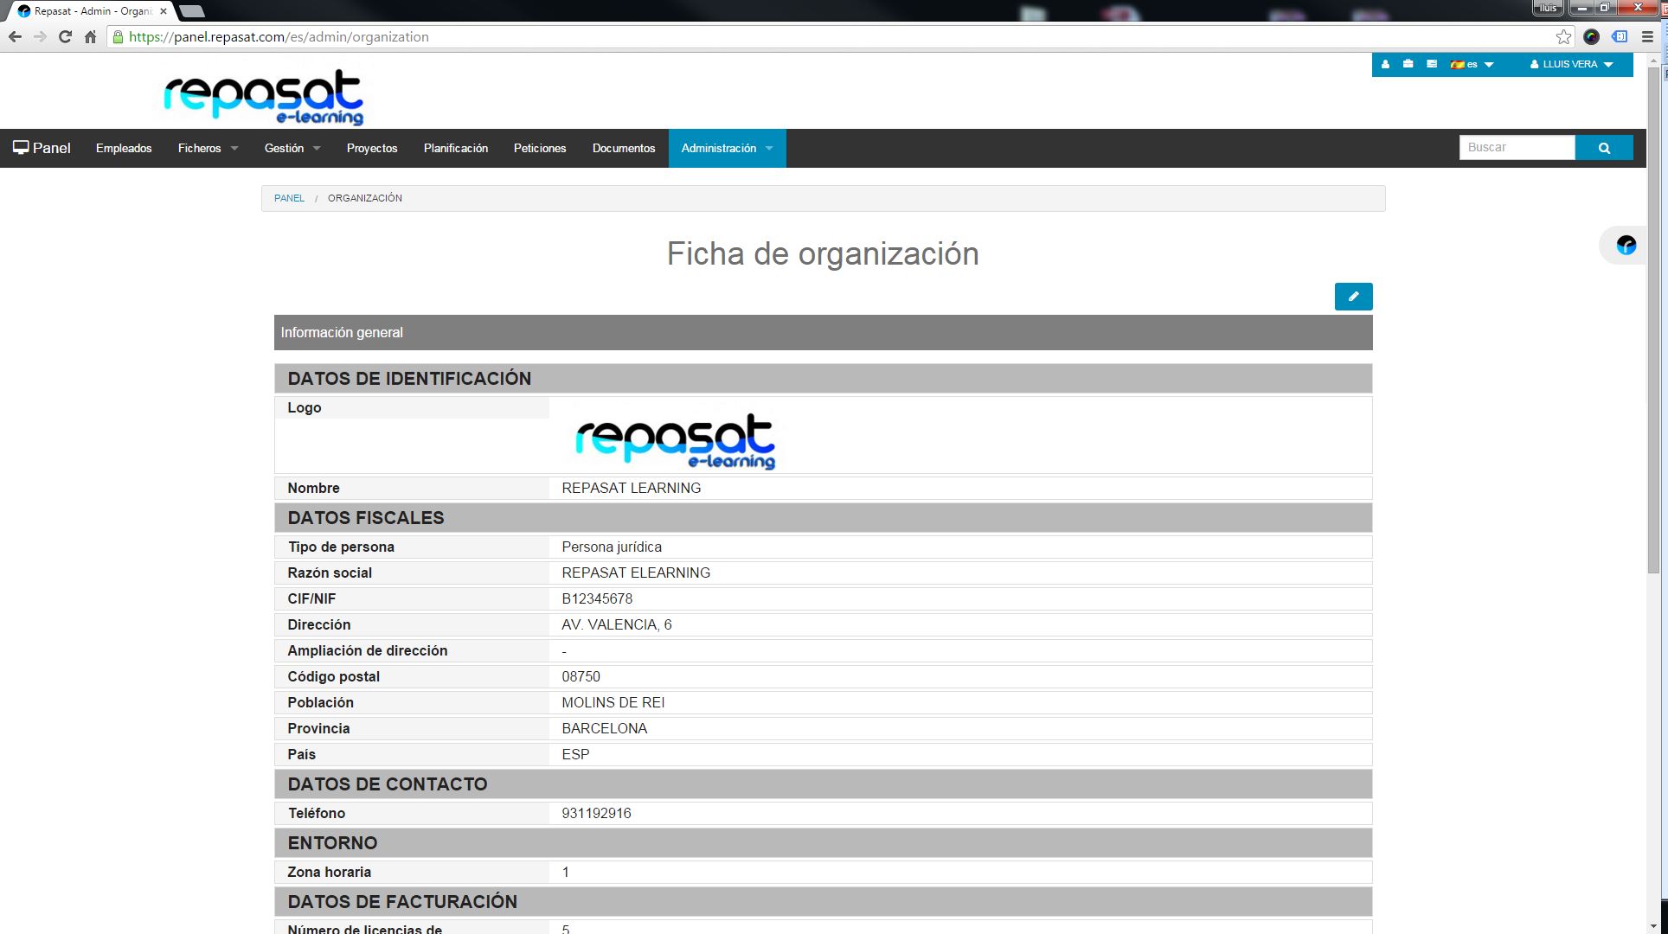1668x934 pixels.
Task: Open the LLUIS VERA user dropdown
Action: coord(1572,65)
